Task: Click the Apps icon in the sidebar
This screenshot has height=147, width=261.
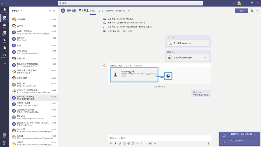Action: [4, 135]
